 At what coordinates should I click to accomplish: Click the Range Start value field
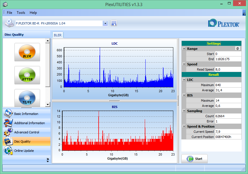point(228,54)
